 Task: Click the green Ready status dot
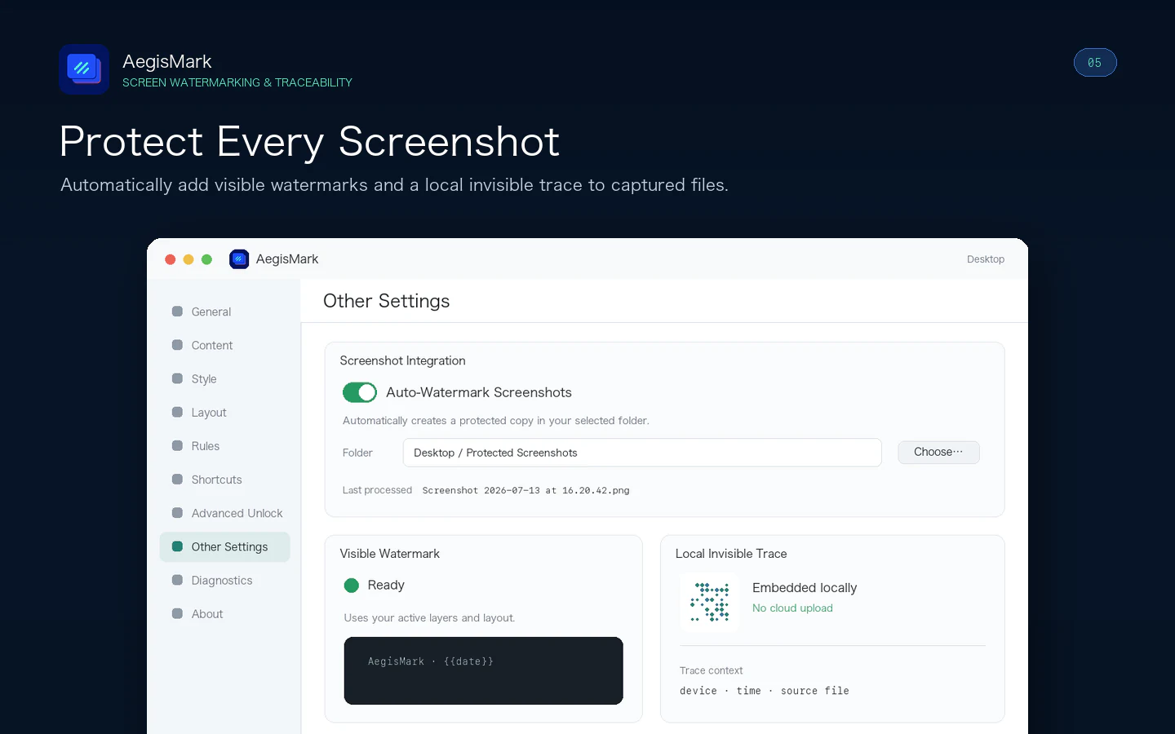352,586
